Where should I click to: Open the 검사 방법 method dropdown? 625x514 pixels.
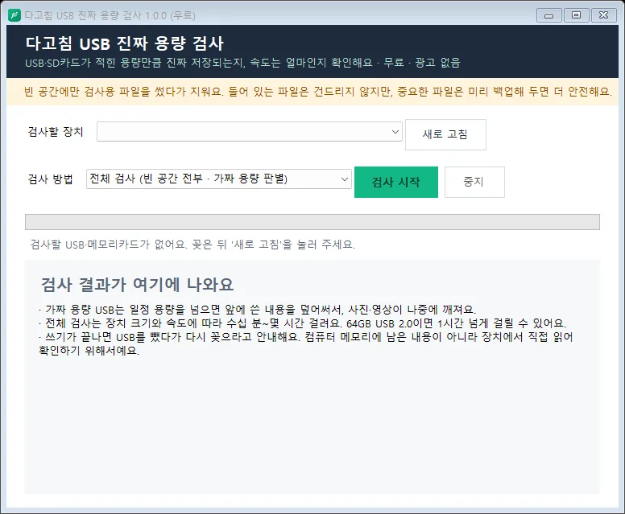click(219, 179)
